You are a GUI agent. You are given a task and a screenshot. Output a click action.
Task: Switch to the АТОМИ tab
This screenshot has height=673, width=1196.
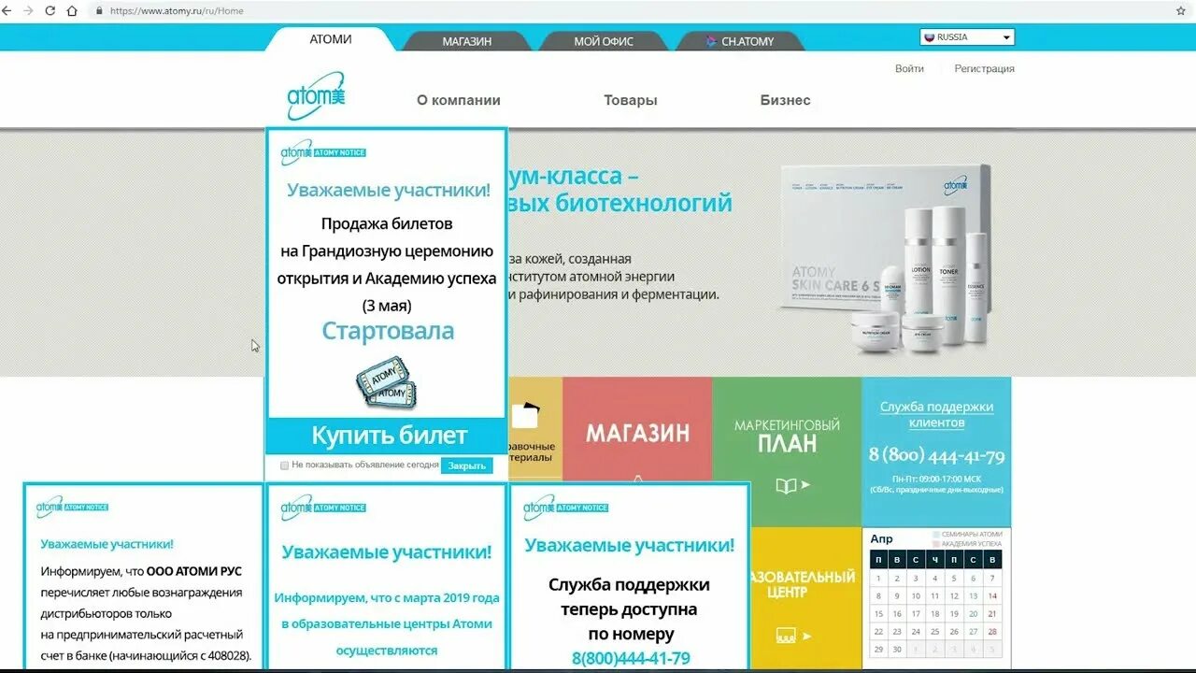point(331,39)
